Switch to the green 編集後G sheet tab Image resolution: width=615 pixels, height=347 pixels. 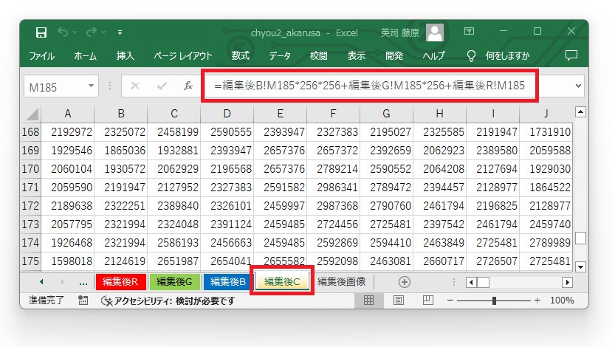[x=174, y=281]
